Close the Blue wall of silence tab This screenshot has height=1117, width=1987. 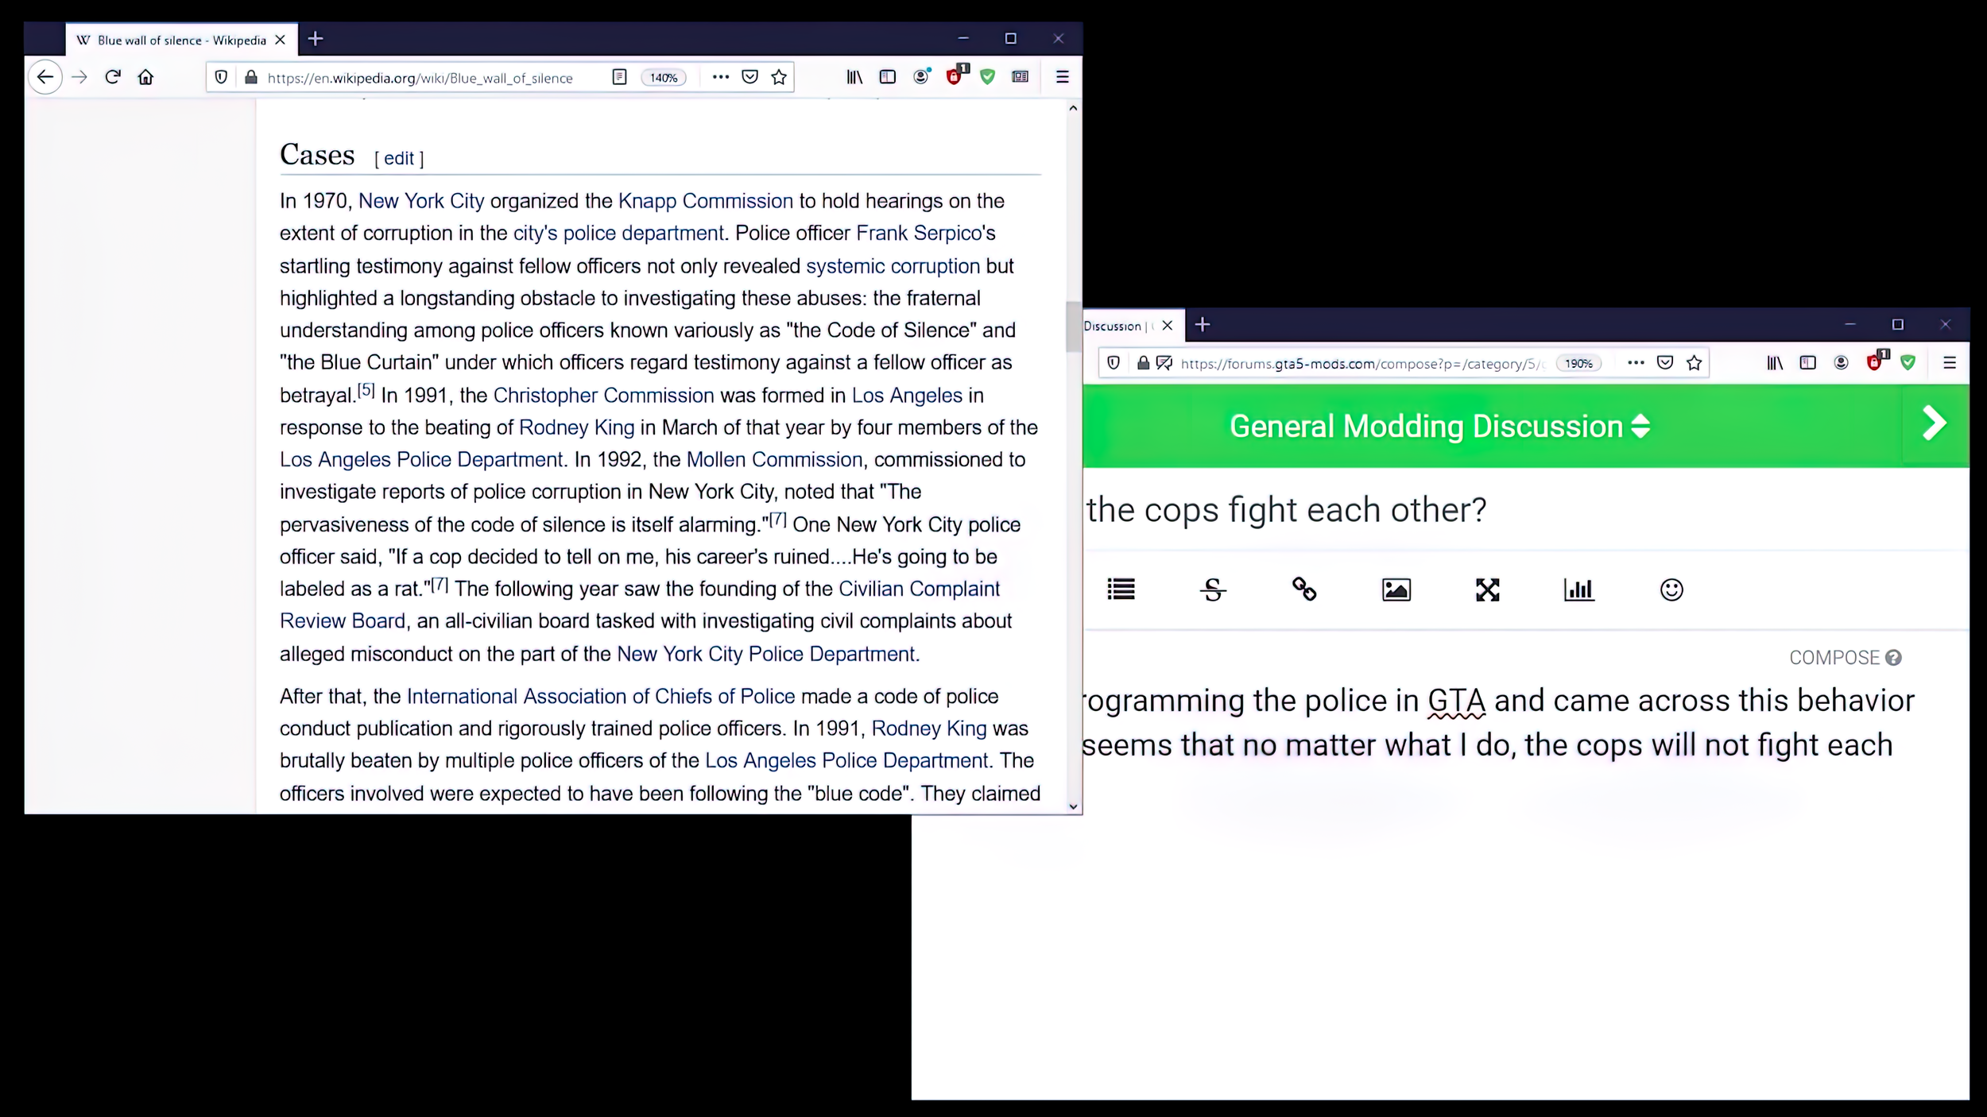point(280,40)
